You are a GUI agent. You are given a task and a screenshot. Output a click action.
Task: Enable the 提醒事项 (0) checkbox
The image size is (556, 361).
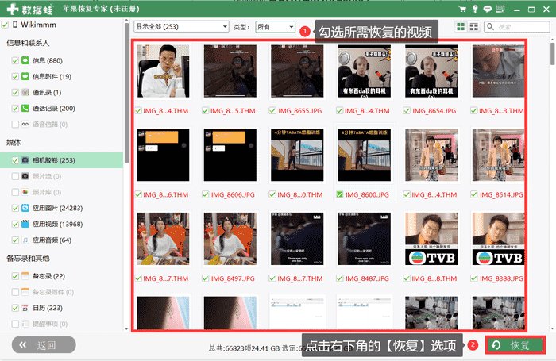[x=15, y=325]
